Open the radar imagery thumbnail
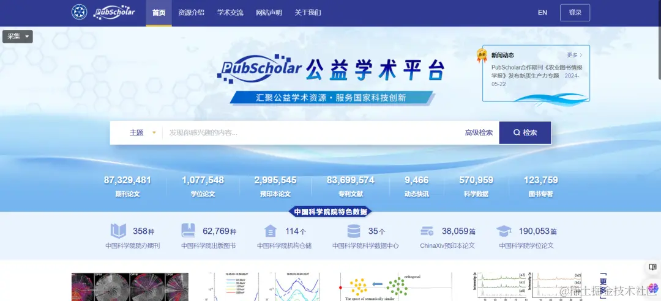The image size is (661, 301). [x=130, y=287]
